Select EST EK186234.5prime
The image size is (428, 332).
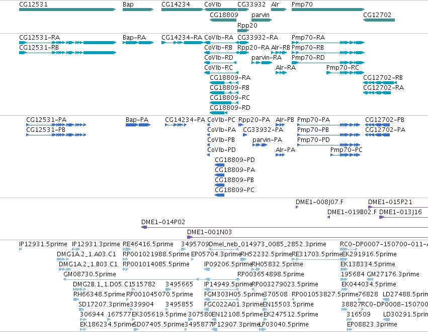click(83, 329)
